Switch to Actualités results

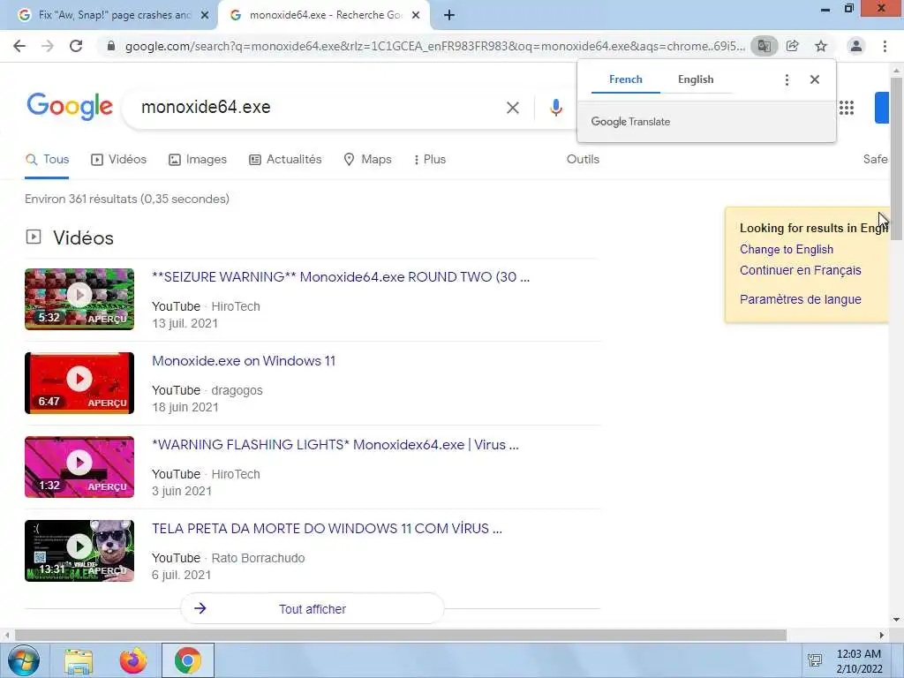click(x=285, y=160)
